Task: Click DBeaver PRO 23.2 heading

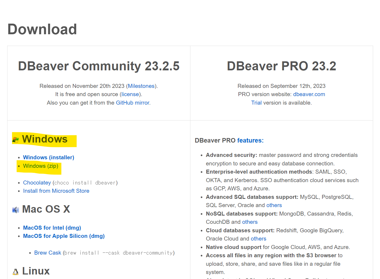Action: [281, 66]
